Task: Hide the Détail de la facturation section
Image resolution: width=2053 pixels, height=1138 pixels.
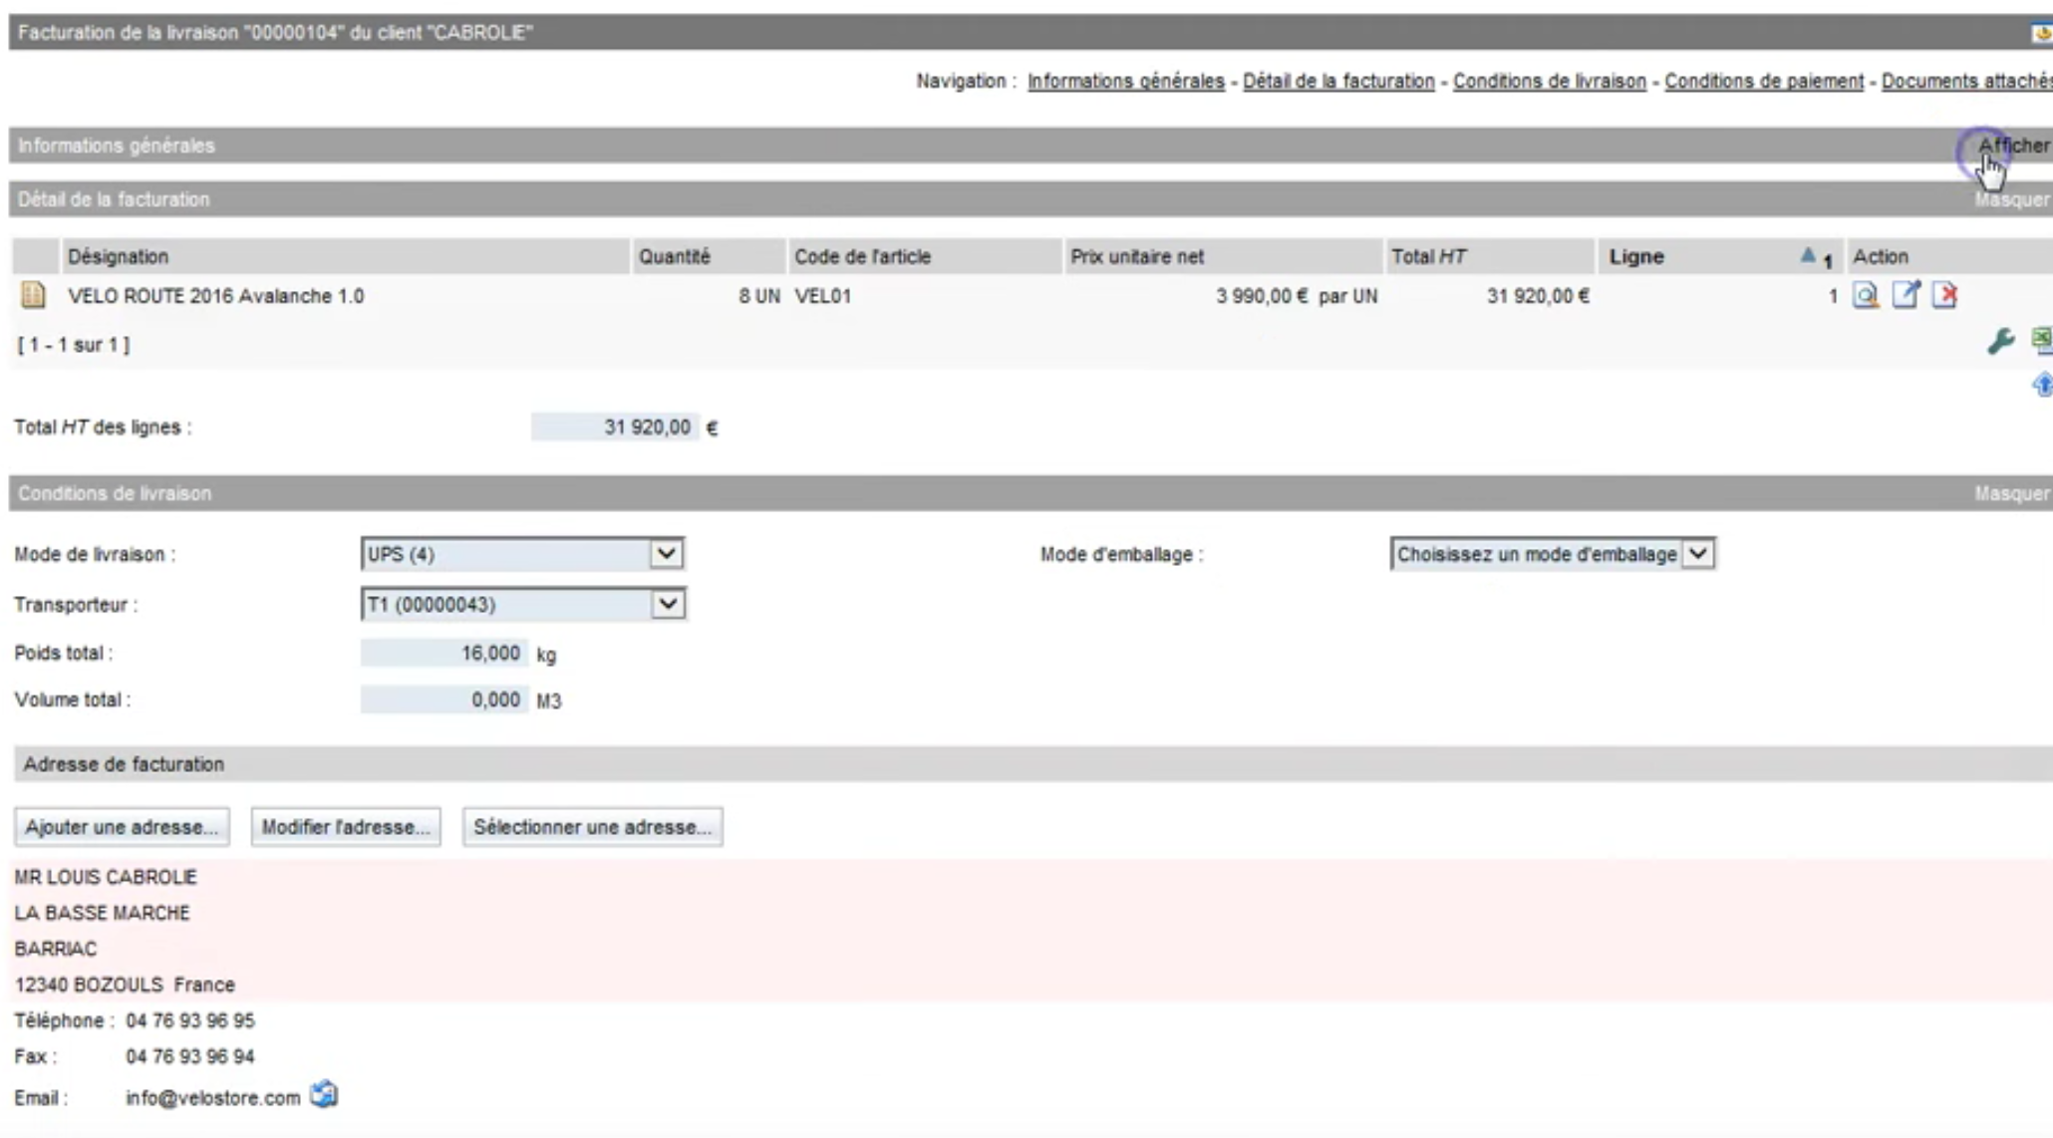Action: pos(2012,199)
